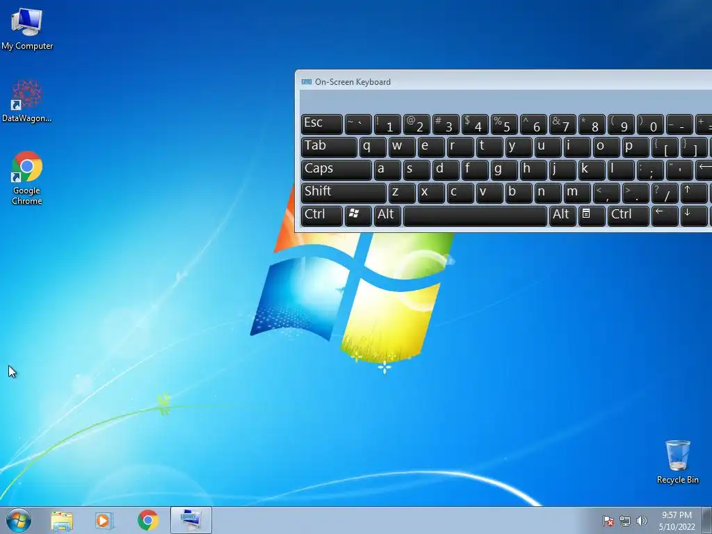Screen dimensions: 712x534
Task: Toggle the right Alt key
Action: (562, 216)
